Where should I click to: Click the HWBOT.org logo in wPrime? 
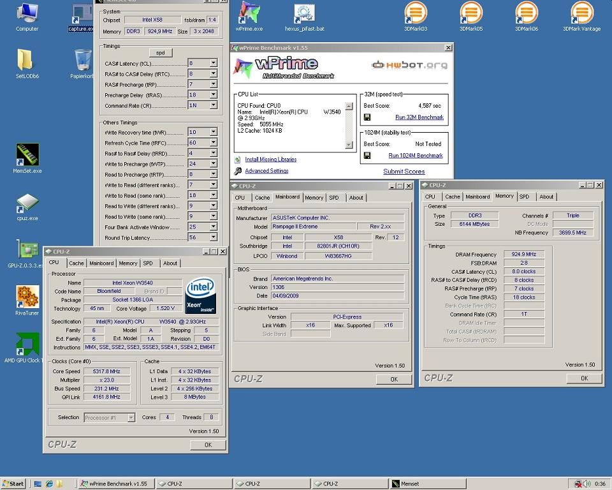(409, 65)
